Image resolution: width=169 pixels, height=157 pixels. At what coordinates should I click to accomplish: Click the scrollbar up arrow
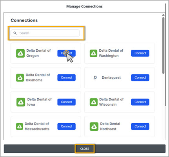[x=163, y=15]
